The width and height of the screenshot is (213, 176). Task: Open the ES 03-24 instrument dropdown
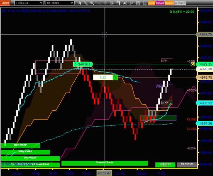29,3
